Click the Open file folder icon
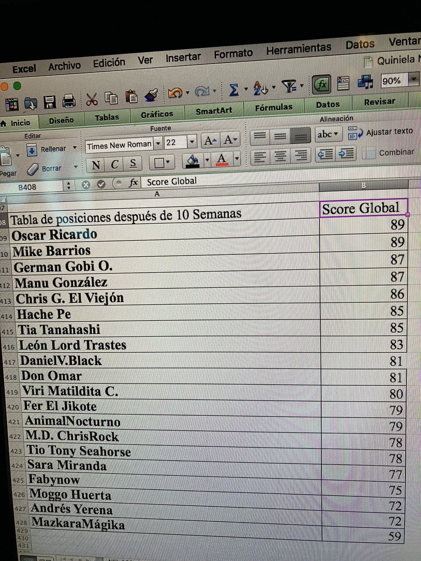This screenshot has height=561, width=421. coord(30,103)
